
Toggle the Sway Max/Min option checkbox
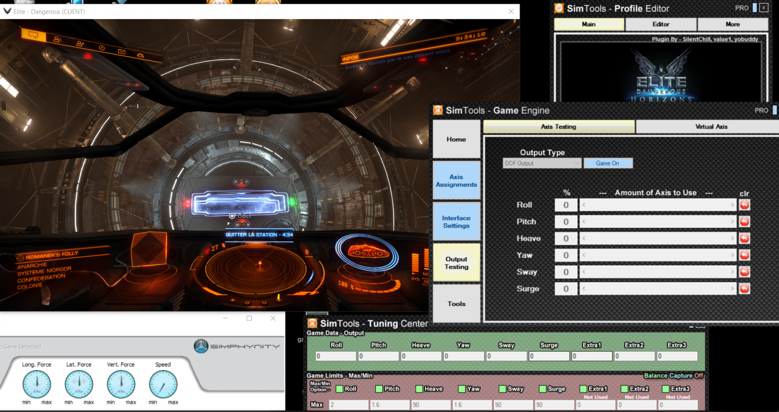tap(502, 389)
